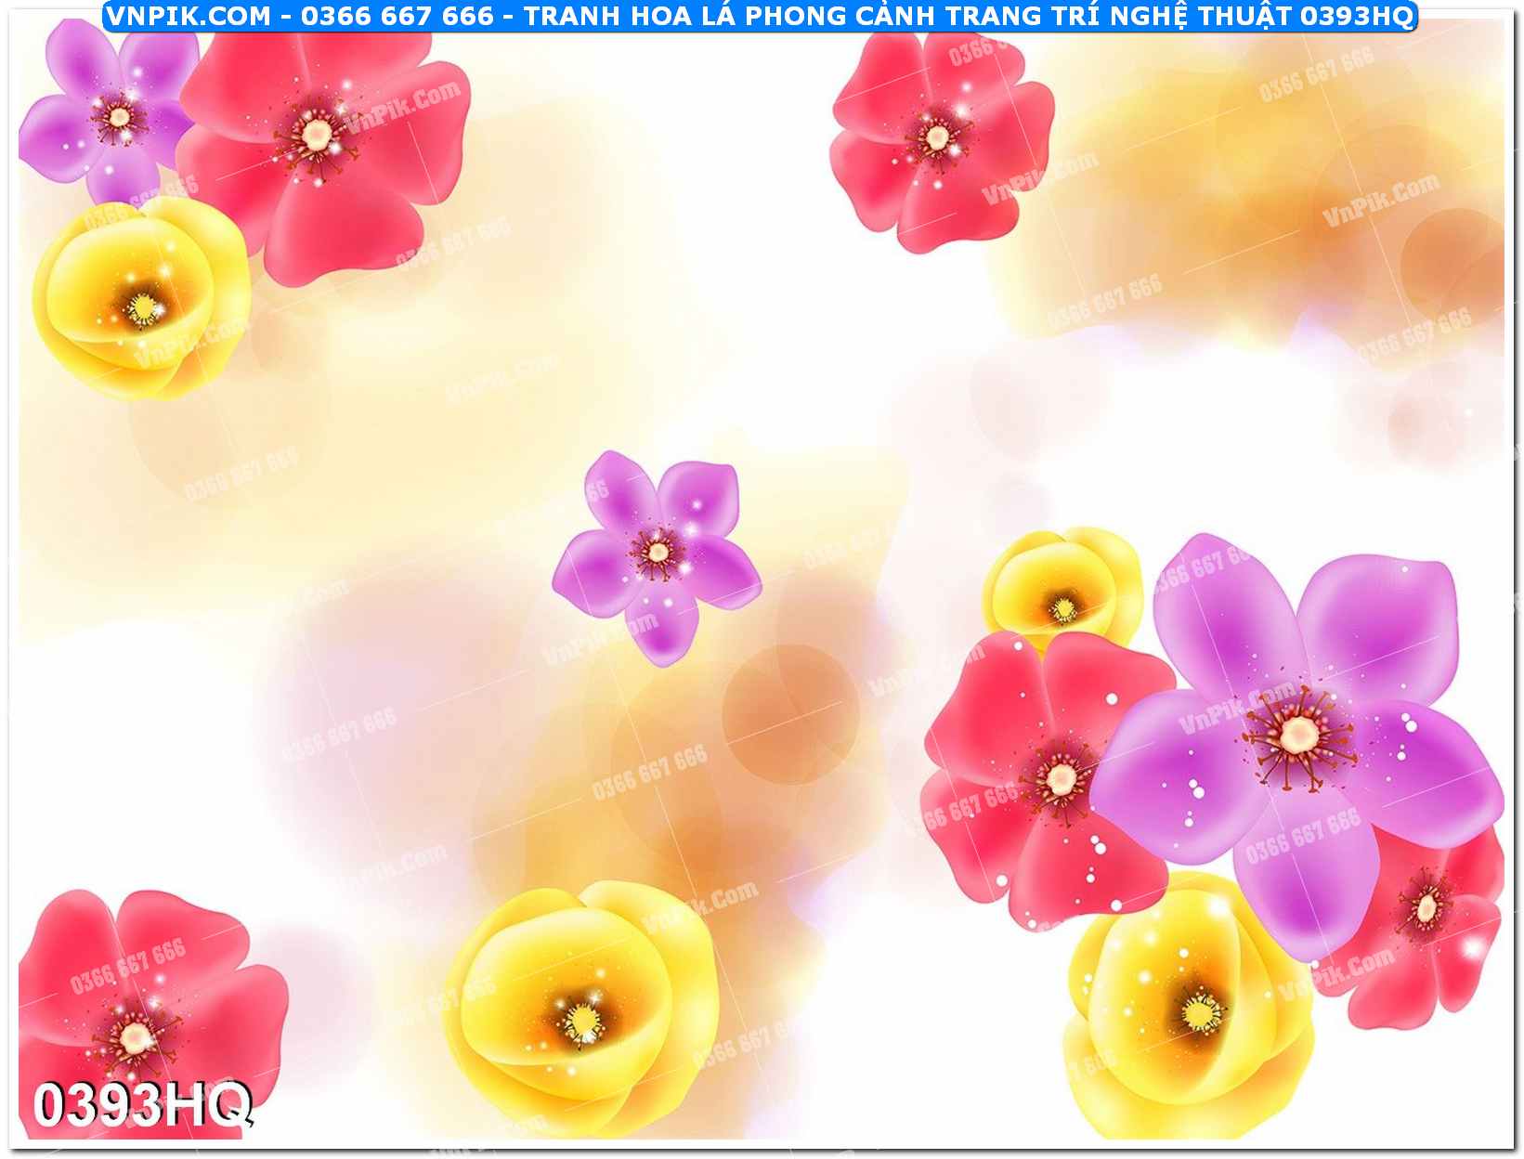Image resolution: width=1524 pixels, height=1159 pixels.
Task: Click the large white 0393HQ label over the image
Action: click(142, 1105)
